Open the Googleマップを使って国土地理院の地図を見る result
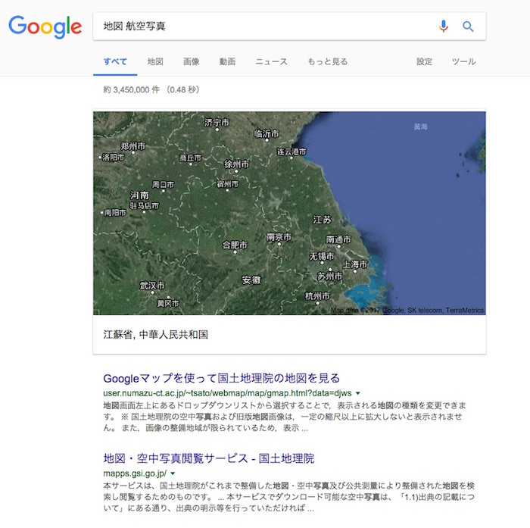 221,378
